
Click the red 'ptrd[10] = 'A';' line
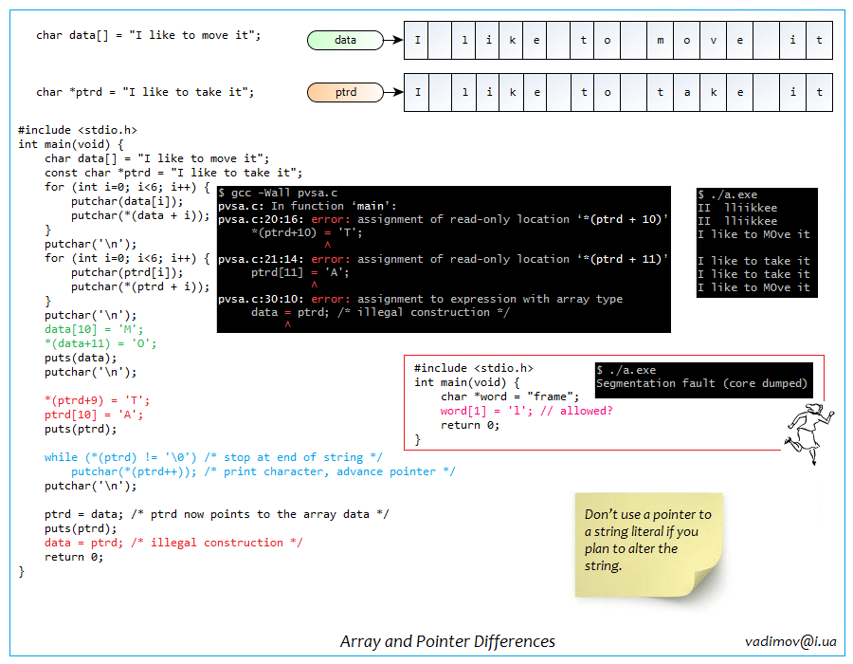coord(94,415)
